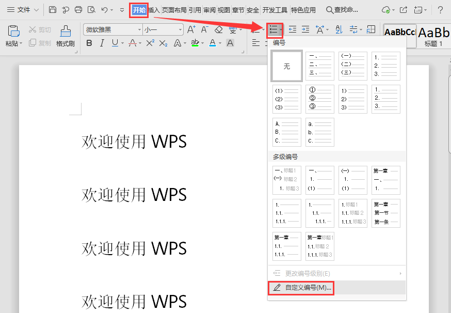
Task: Pick multilevel 一、标题1 (一)标题2 style
Action: pos(287,180)
